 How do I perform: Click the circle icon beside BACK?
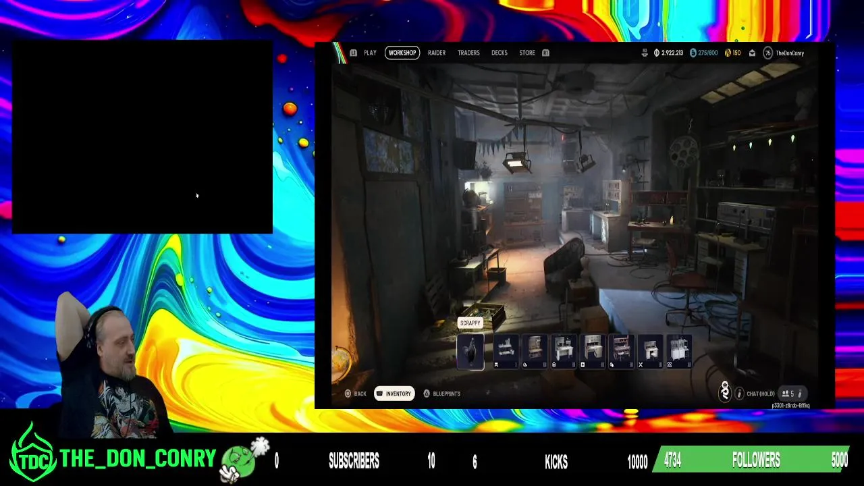[348, 394]
